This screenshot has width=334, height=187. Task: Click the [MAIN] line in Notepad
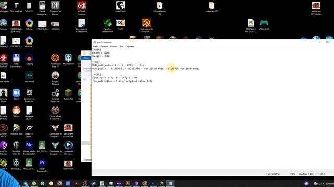pos(97,50)
